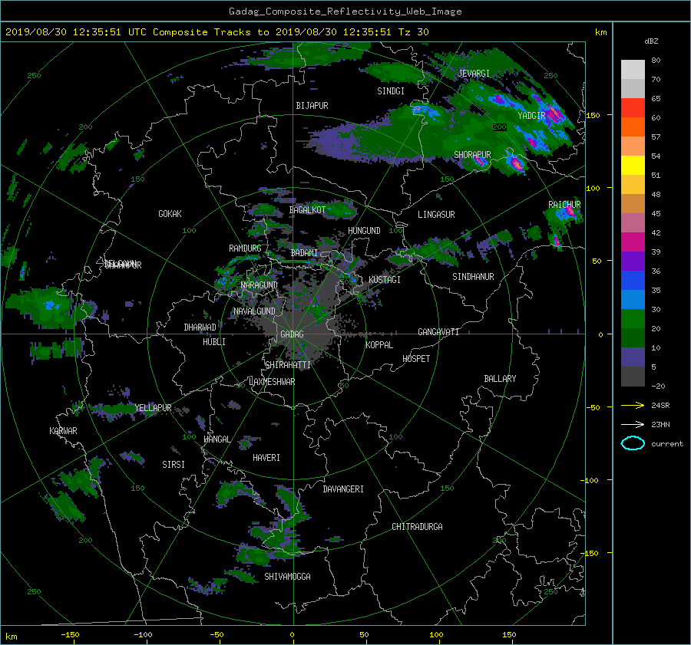Click the 150 tick on right axis

click(593, 115)
